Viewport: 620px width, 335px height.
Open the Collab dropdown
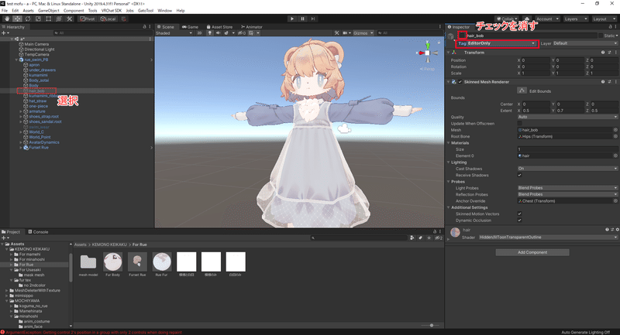pyautogui.click(x=508, y=19)
